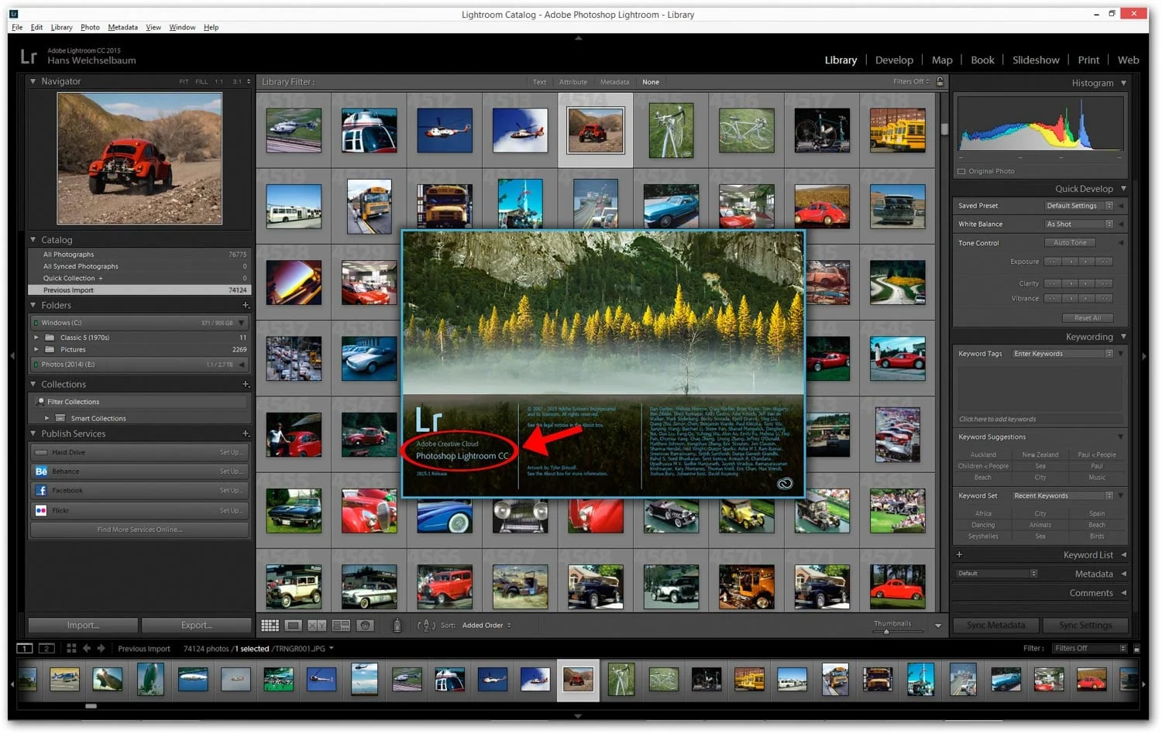Open Survey view in the toolbar

click(x=341, y=626)
